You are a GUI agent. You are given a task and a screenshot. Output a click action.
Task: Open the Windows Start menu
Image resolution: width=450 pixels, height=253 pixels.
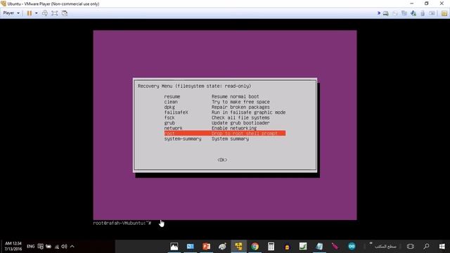coord(442,247)
